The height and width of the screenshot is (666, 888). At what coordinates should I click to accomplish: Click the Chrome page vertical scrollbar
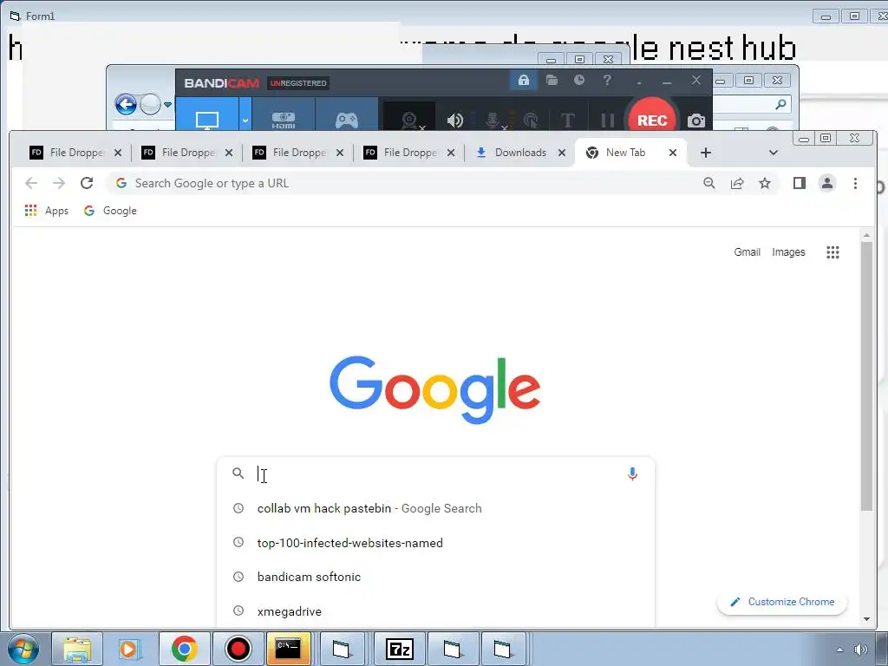pyautogui.click(x=866, y=376)
